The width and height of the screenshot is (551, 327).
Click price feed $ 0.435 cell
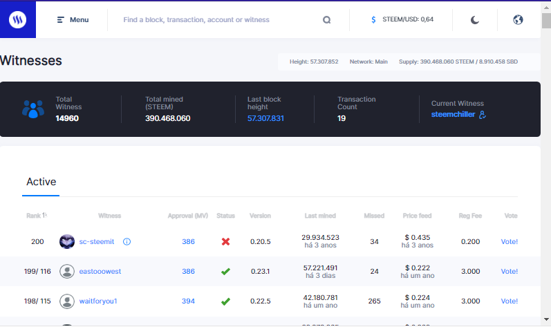coord(418,241)
